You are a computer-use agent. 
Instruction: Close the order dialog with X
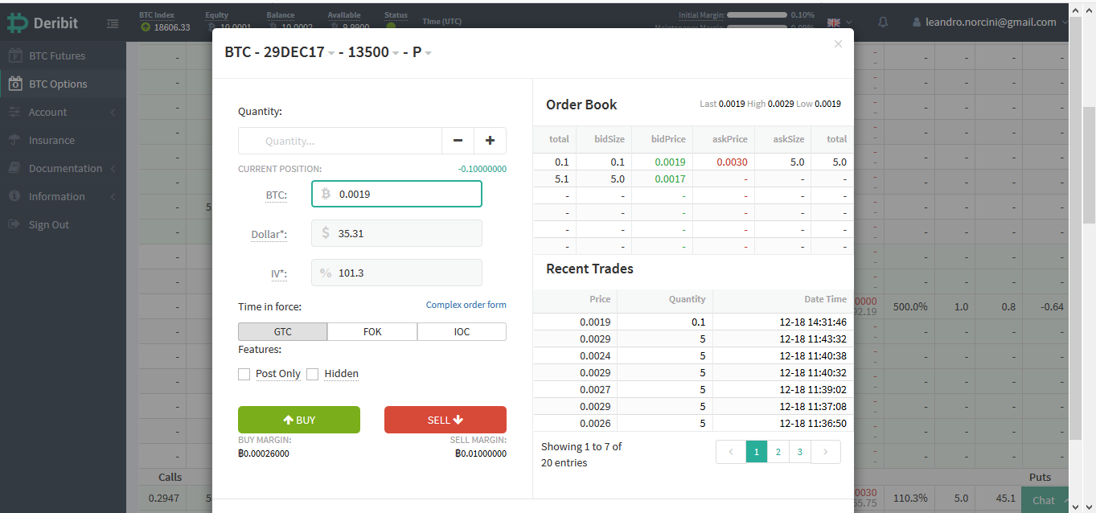pyautogui.click(x=838, y=44)
